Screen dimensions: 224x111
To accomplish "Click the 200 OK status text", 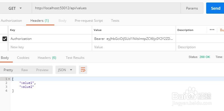I will [205, 57].
